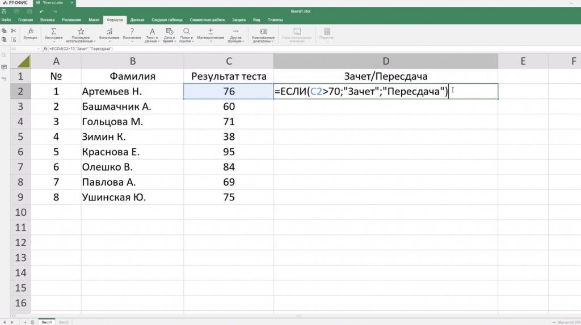
Task: Switch to sheet Лист2
Action: coord(64,322)
